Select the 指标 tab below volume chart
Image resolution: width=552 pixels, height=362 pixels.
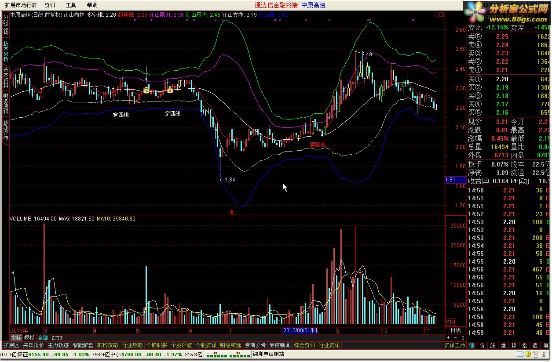pyautogui.click(x=16, y=338)
